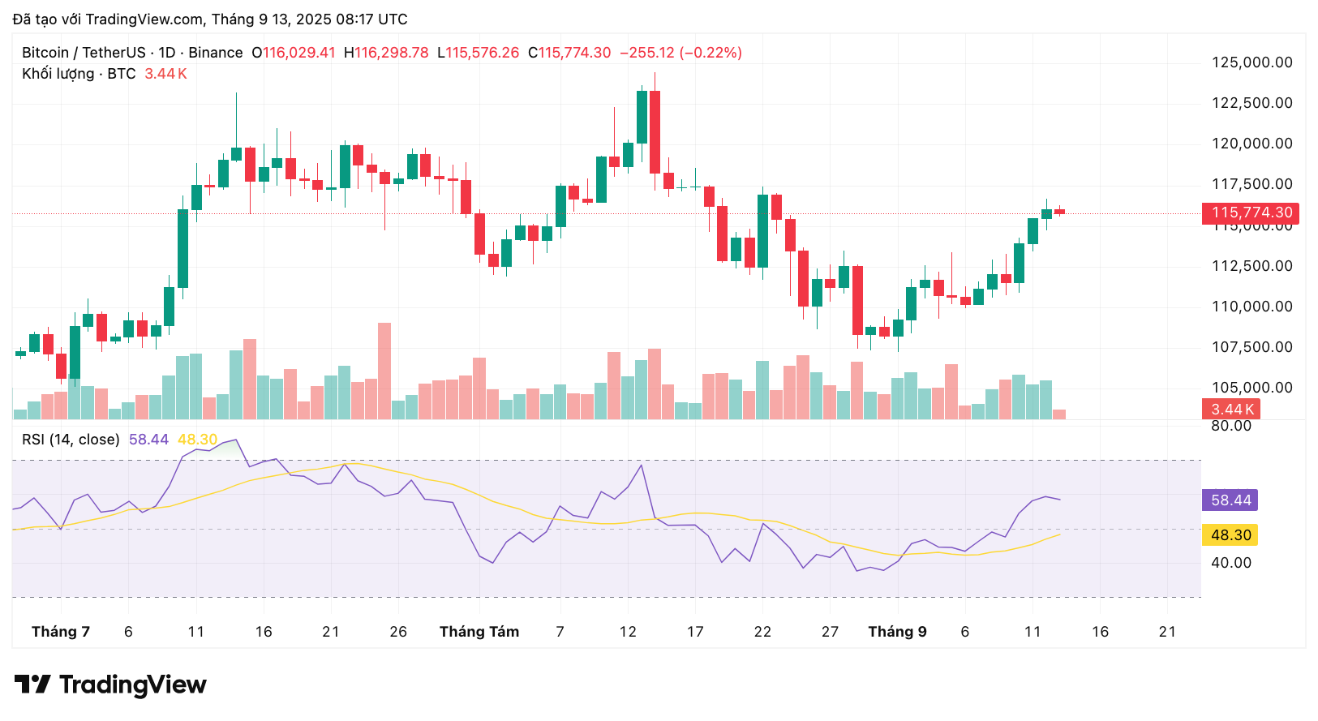1318x721 pixels.
Task: Click the 110,000.00 price axis label
Action: 1251,307
